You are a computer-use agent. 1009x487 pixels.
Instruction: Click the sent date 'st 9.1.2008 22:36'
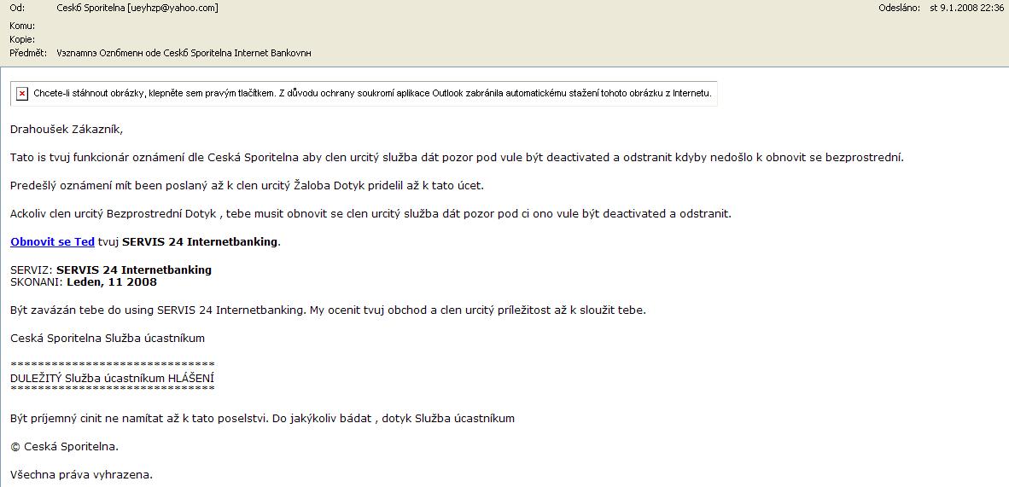click(x=967, y=8)
